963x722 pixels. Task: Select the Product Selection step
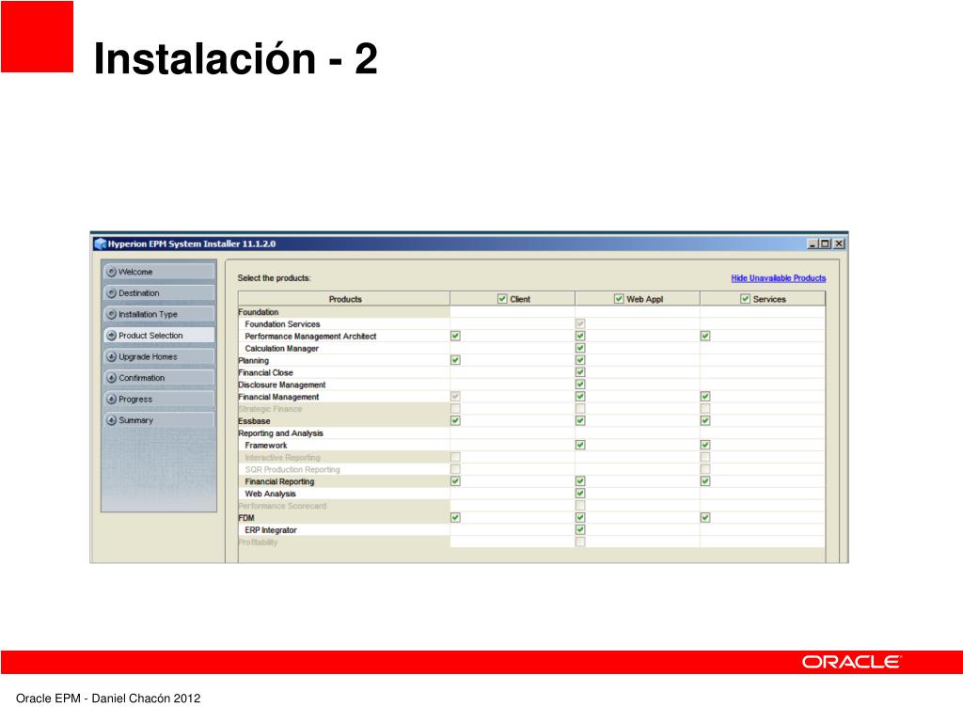159,336
